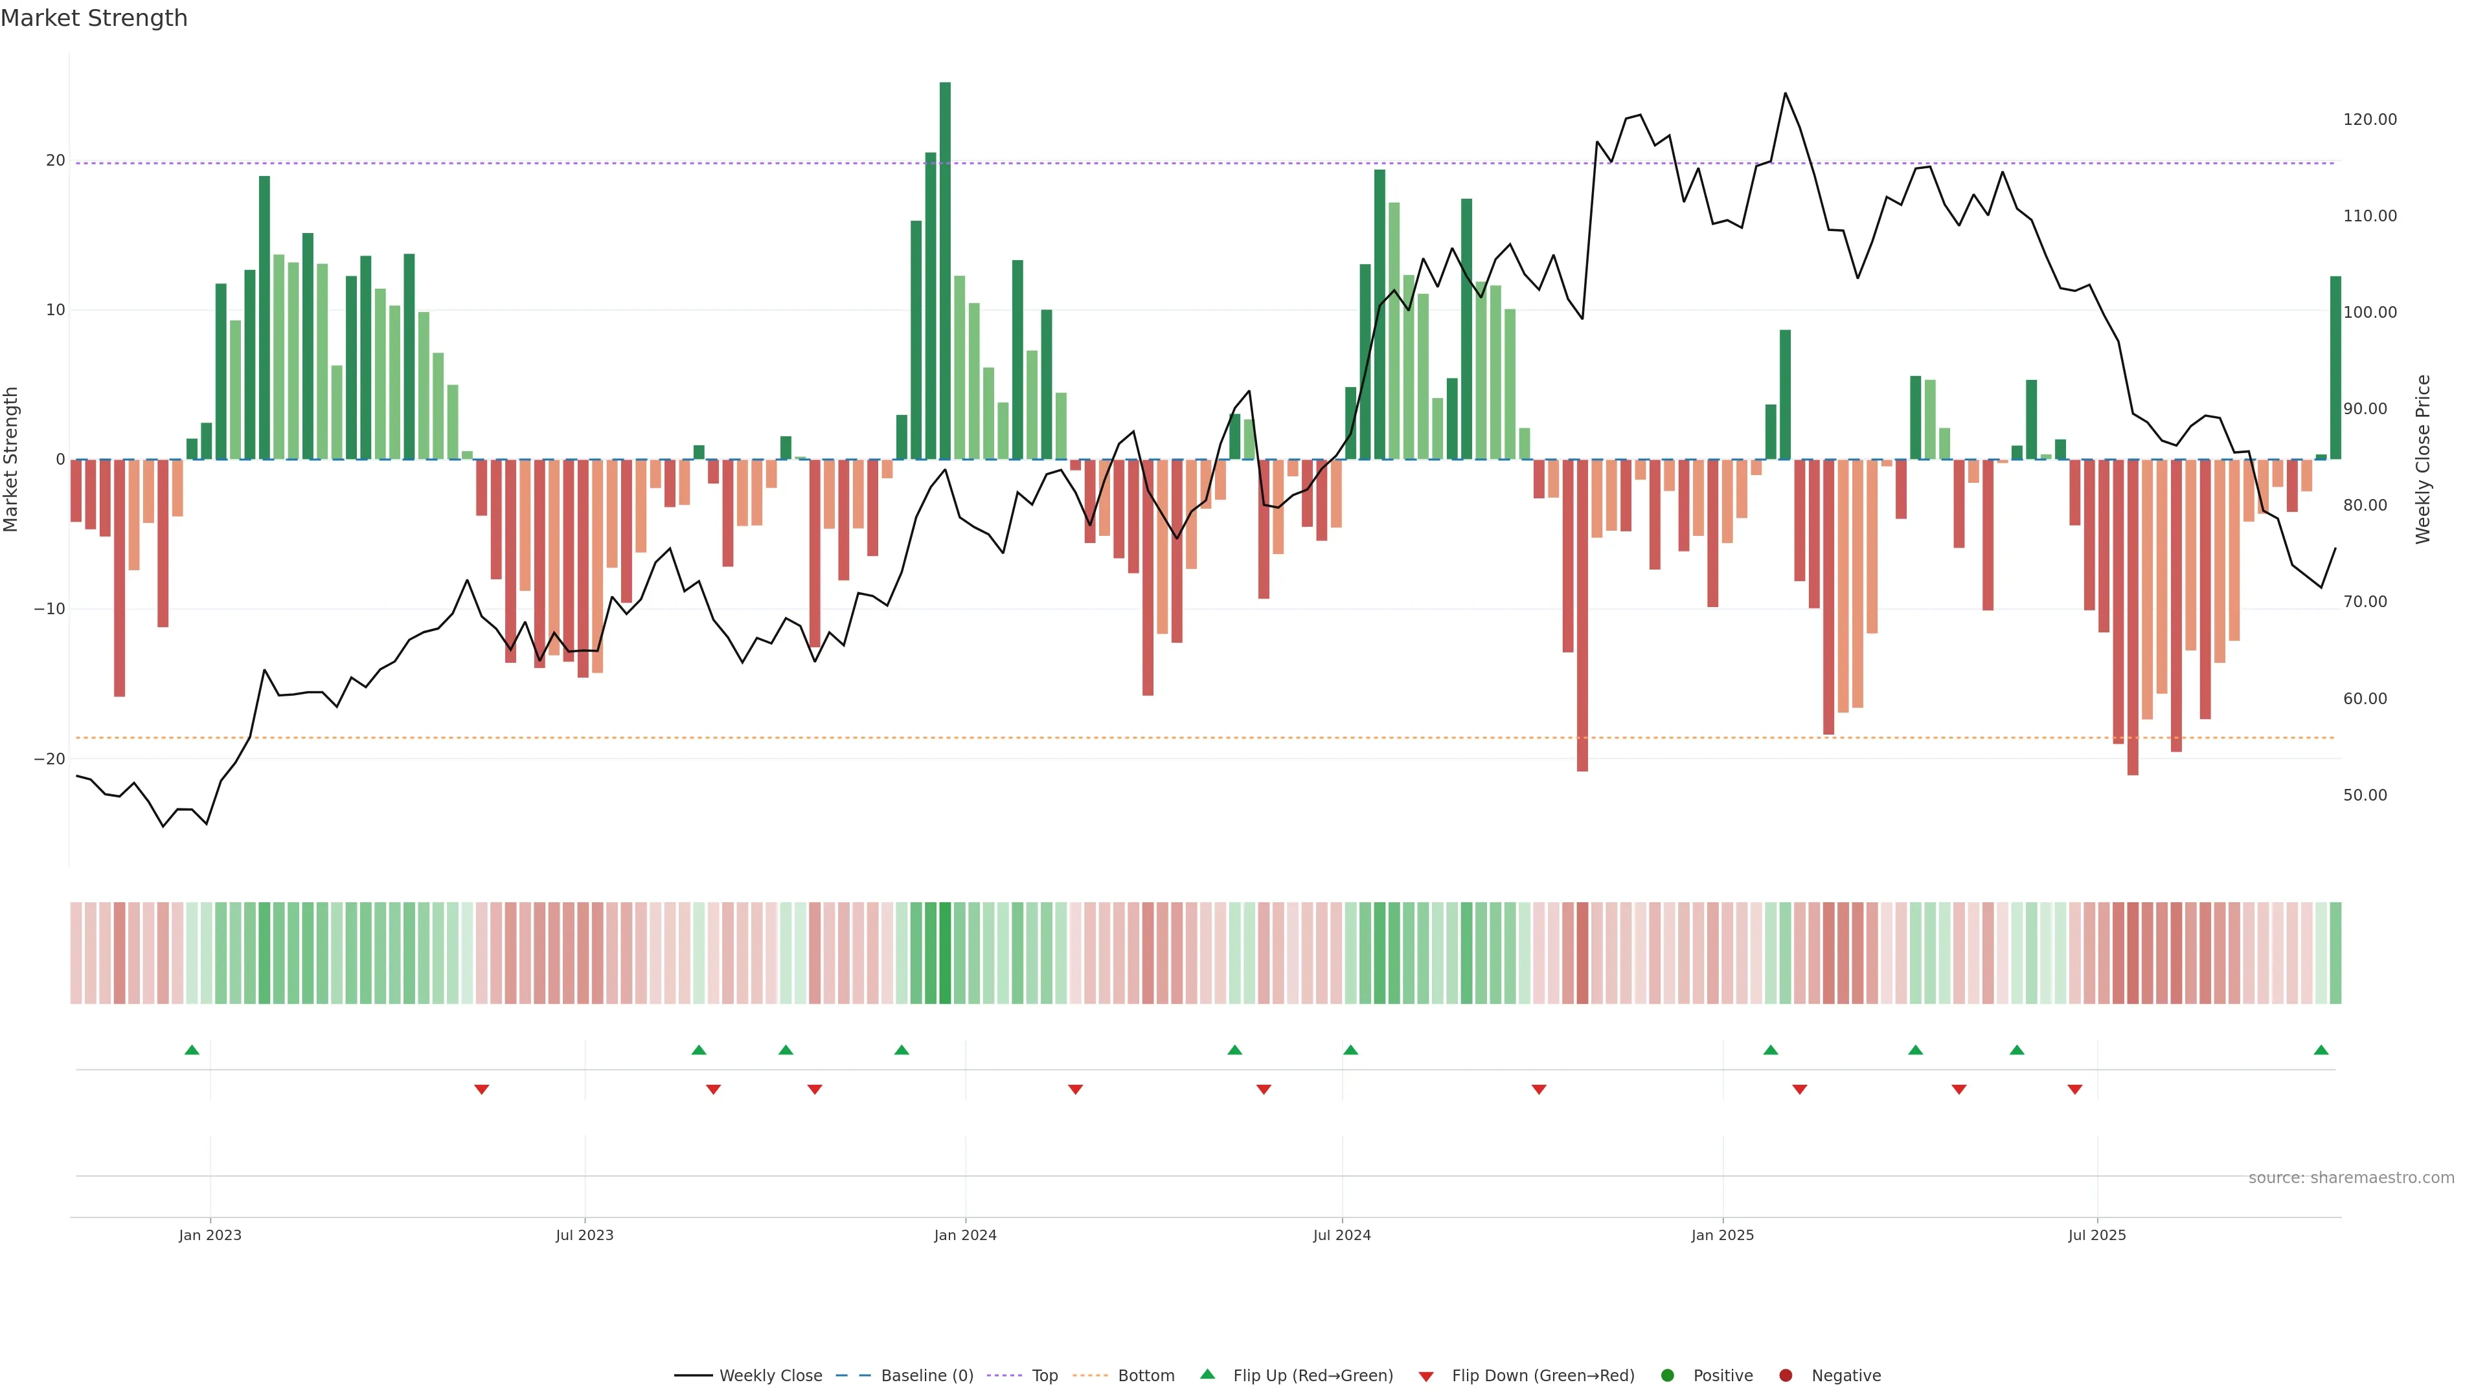Click the Jan 2023 axis label
2487x1398 pixels.
(210, 1235)
